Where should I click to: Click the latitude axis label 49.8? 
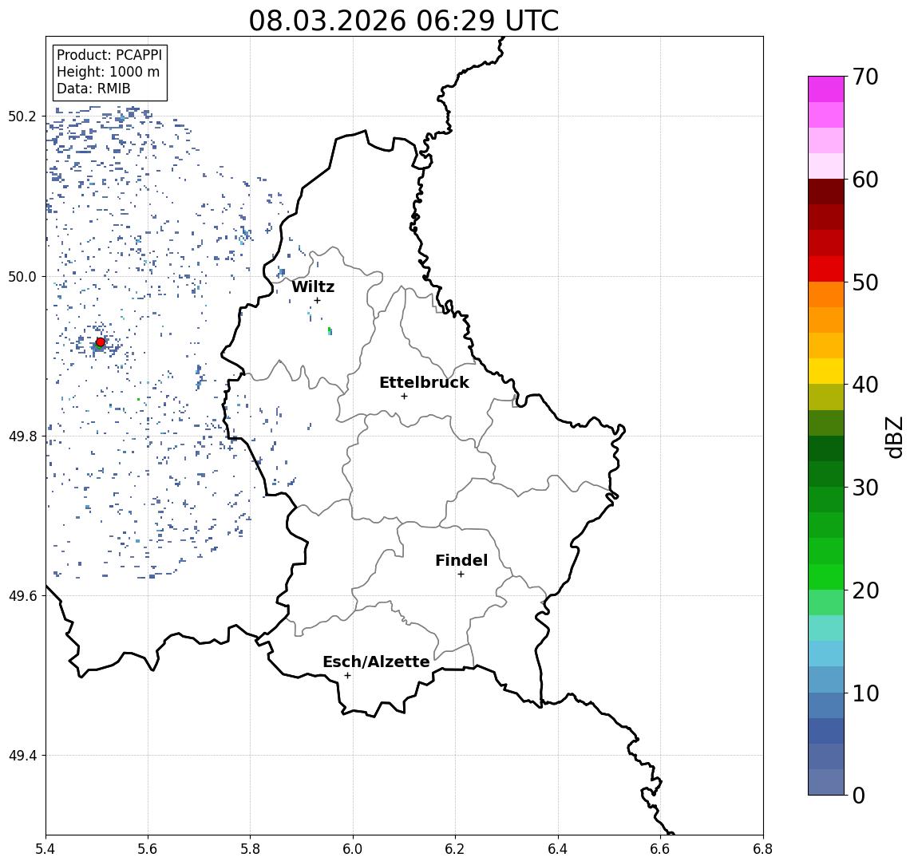point(22,436)
